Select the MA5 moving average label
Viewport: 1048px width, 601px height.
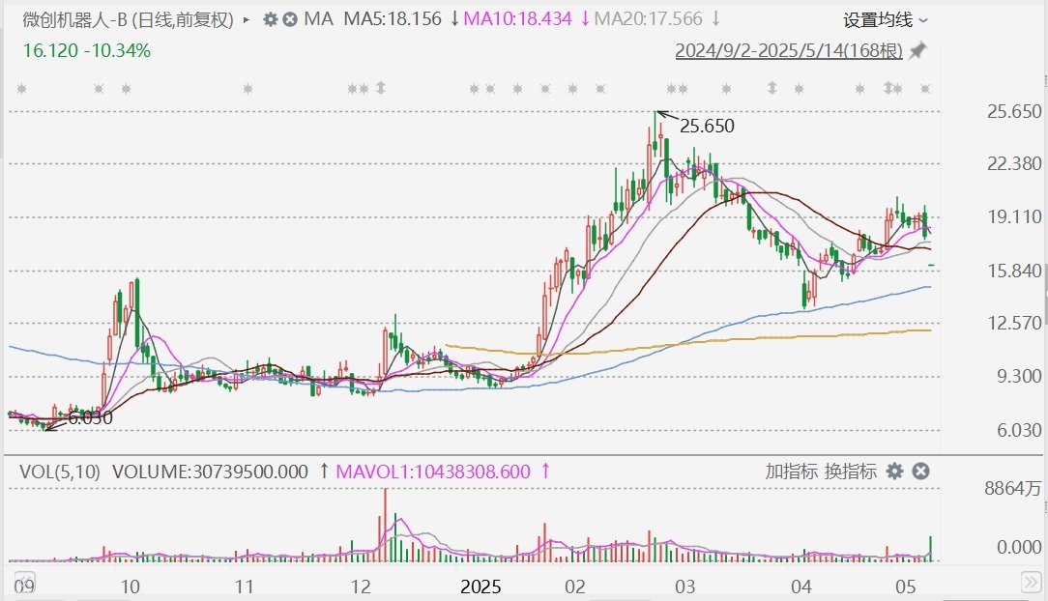coord(393,19)
